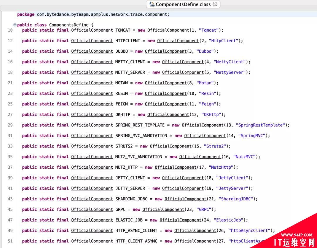This screenshot has width=317, height=248.
Task: Click the HTTP_CLIENT_ASYNC constant name
Action: [136, 241]
